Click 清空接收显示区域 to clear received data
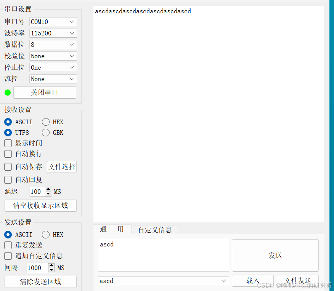Viewport: 334px width, 291px height. 40,205
